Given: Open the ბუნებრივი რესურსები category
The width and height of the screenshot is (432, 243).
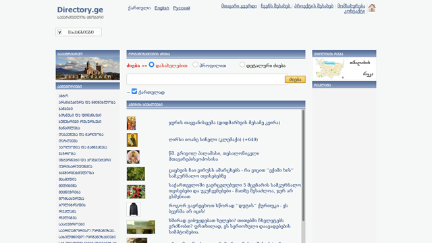Looking at the screenshot, I should click(x=80, y=122).
